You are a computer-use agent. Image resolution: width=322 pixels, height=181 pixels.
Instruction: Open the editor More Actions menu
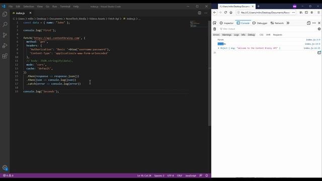pyautogui.click(x=206, y=13)
